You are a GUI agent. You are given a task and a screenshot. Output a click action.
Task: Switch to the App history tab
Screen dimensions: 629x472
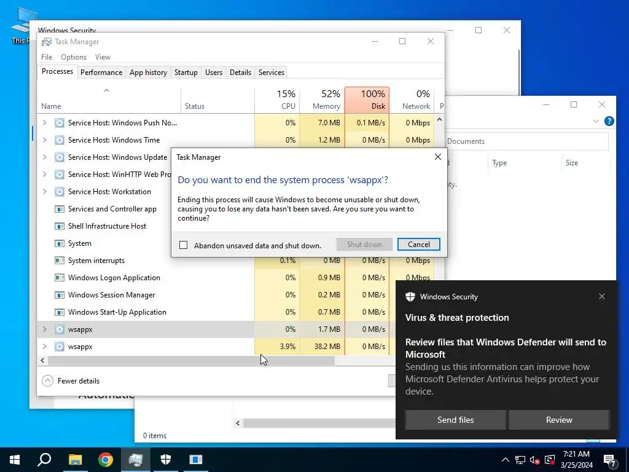pos(148,73)
